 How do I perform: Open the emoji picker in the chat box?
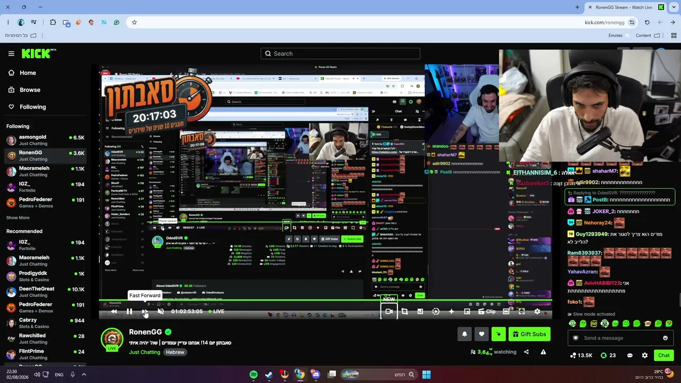pyautogui.click(x=665, y=338)
